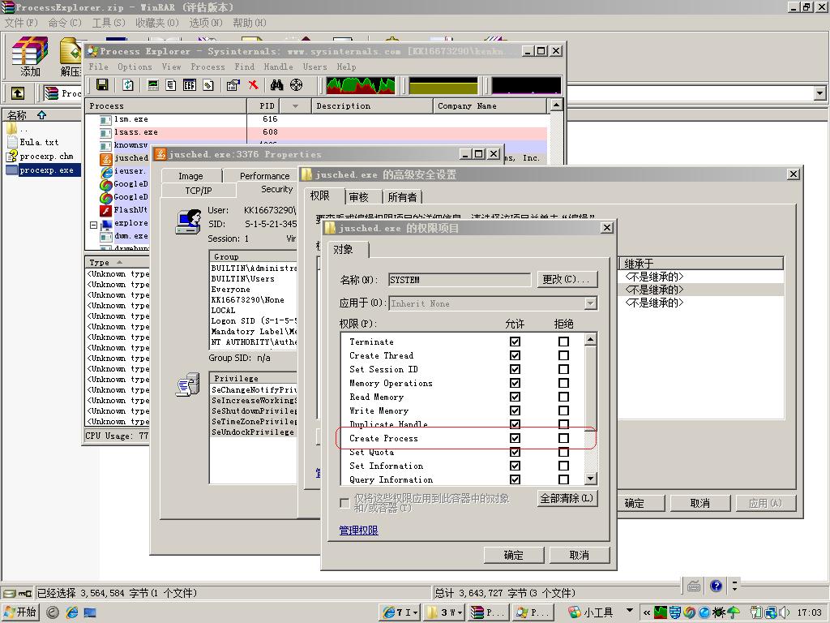Open the WinRAR address path dropdown
830x623 pixels.
pyautogui.click(x=819, y=94)
